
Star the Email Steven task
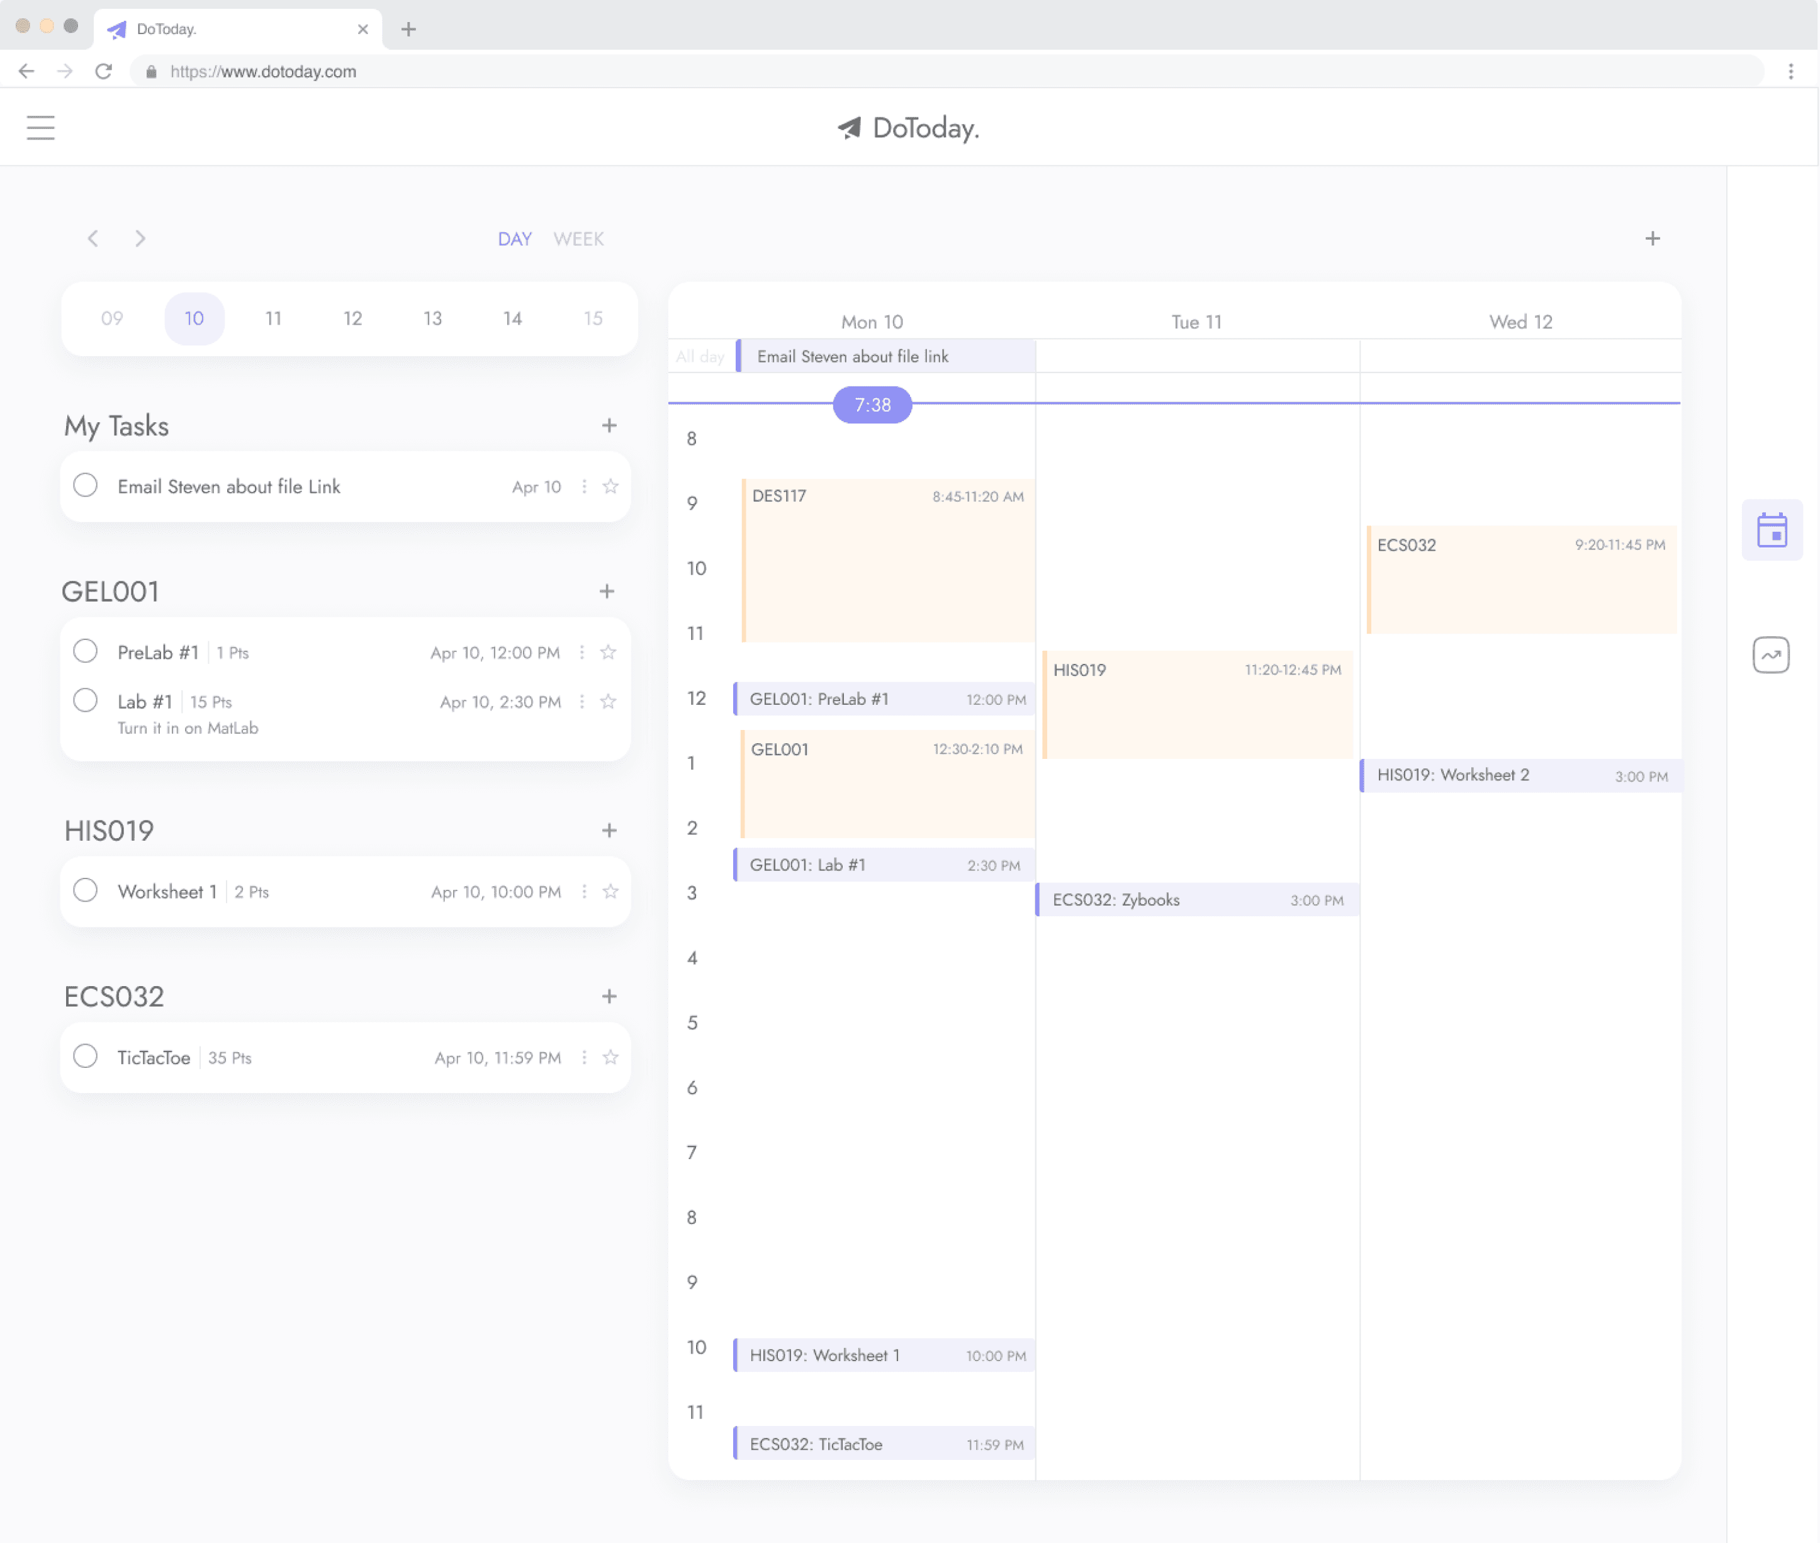[x=610, y=486]
